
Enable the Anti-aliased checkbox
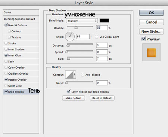pos(83,75)
